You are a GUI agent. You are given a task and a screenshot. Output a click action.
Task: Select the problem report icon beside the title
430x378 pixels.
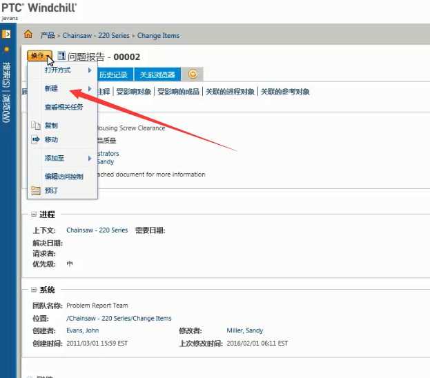[x=61, y=56]
